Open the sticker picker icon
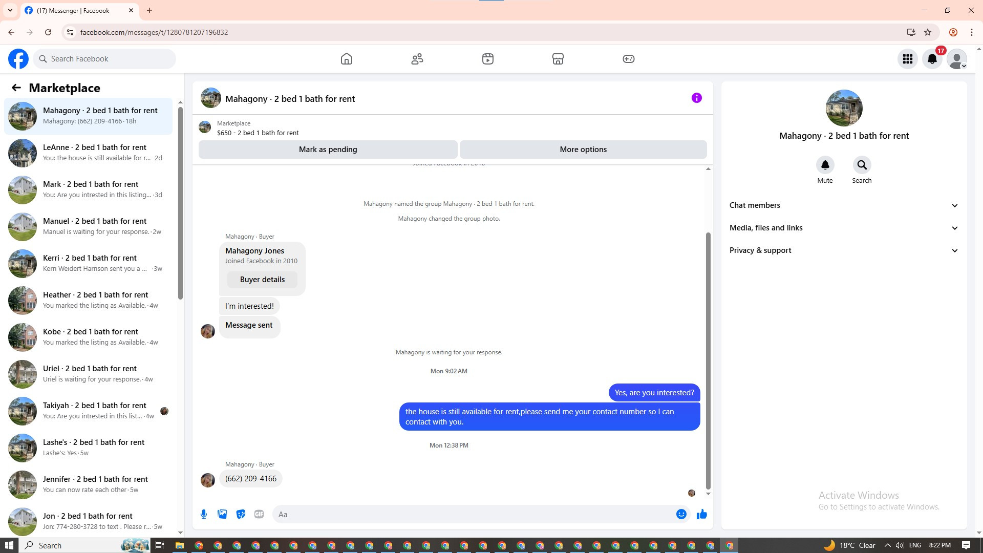This screenshot has width=983, height=553. 241,514
